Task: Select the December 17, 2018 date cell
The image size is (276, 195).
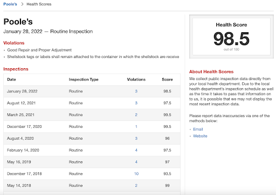Action: click(x=24, y=174)
